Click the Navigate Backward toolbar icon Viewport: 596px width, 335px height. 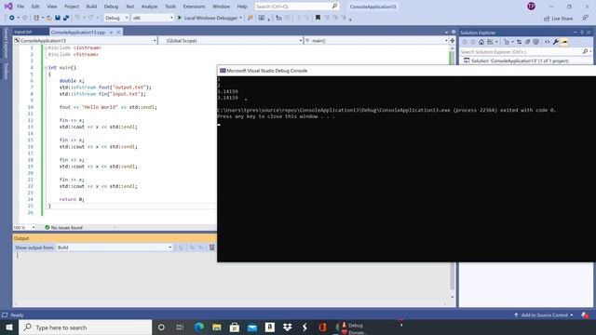click(x=12, y=18)
